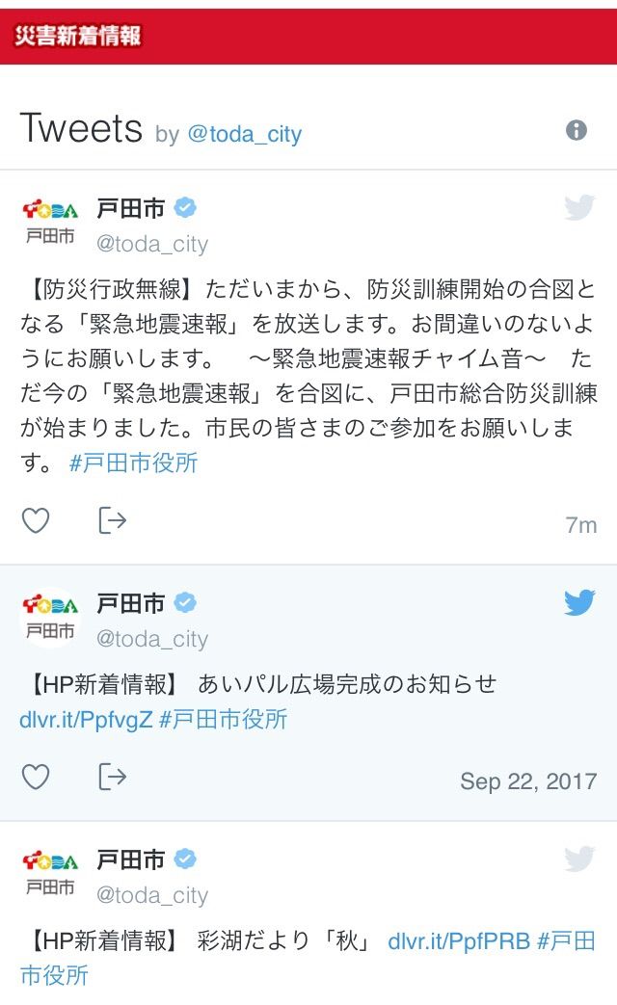This screenshot has height=1005, width=617.
Task: Share the あいパル広場完成 tweet
Action: click(112, 777)
